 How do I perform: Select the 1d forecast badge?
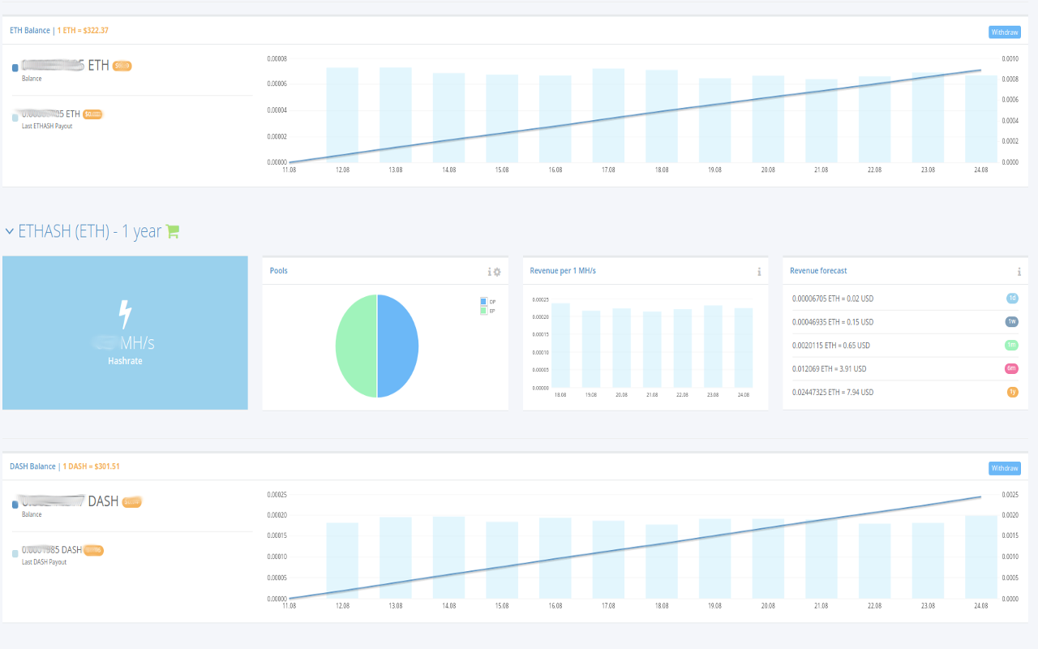pos(1012,299)
